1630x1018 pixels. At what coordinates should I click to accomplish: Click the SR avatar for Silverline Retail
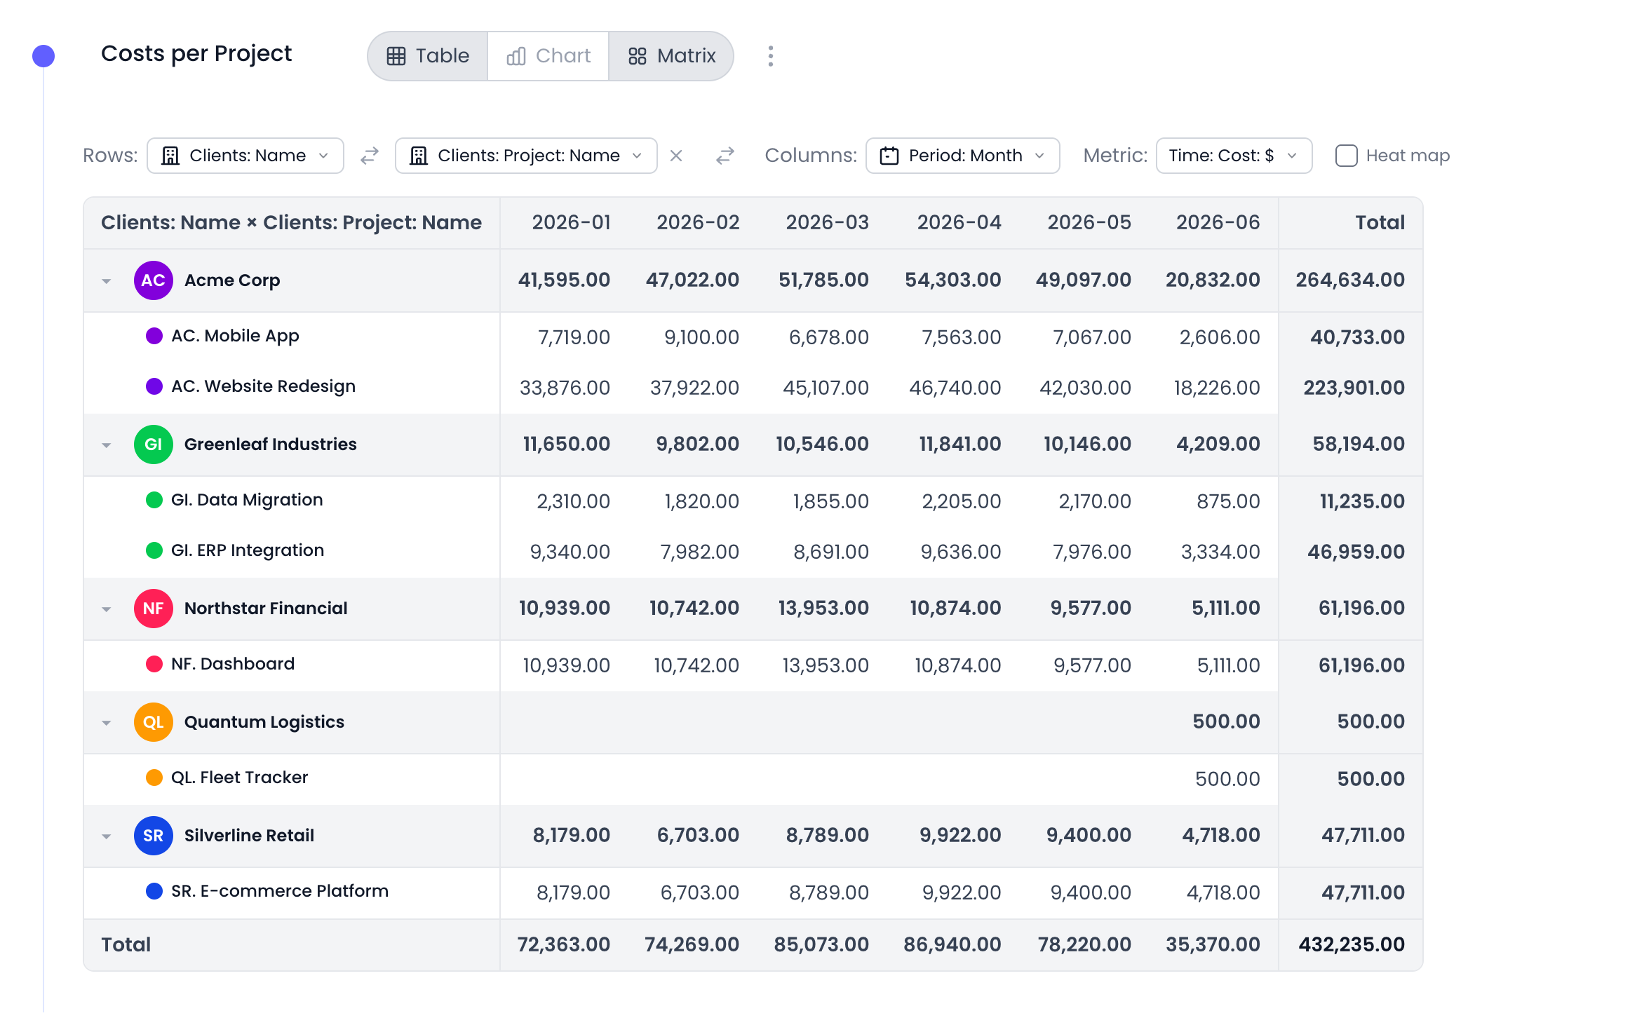(153, 836)
